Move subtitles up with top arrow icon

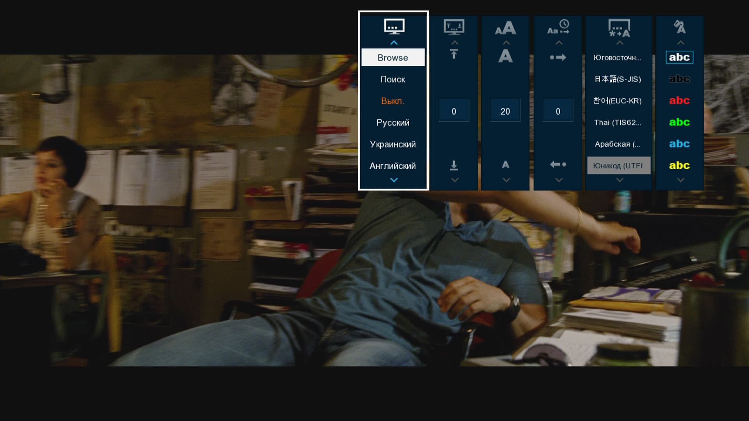coord(454,55)
